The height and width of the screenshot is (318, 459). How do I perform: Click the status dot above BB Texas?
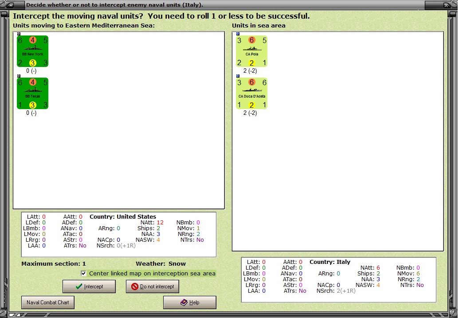click(x=19, y=76)
